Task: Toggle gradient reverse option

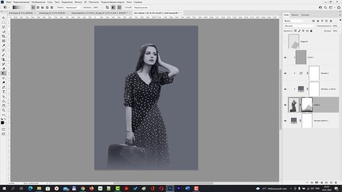Action: (107, 7)
